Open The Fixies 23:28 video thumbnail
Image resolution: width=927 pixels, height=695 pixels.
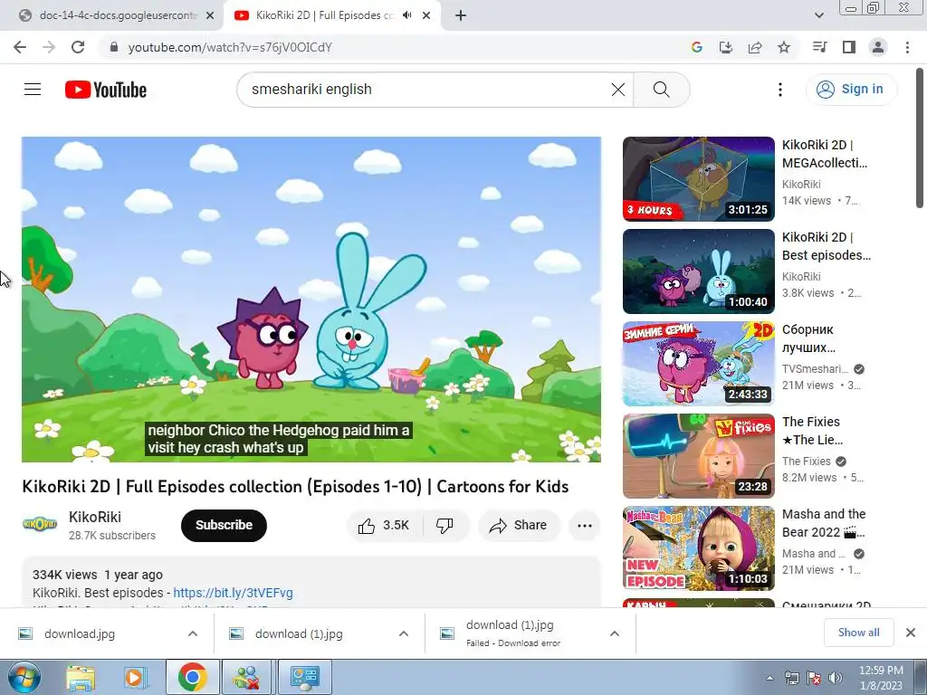(698, 456)
